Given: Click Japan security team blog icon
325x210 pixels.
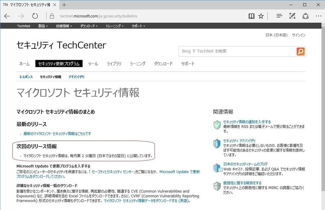Looking at the screenshot, I should (217, 168).
